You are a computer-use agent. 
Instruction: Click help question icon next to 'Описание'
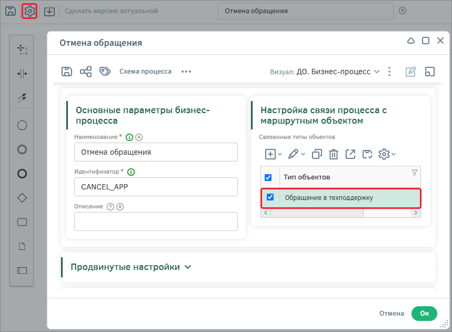(x=111, y=207)
